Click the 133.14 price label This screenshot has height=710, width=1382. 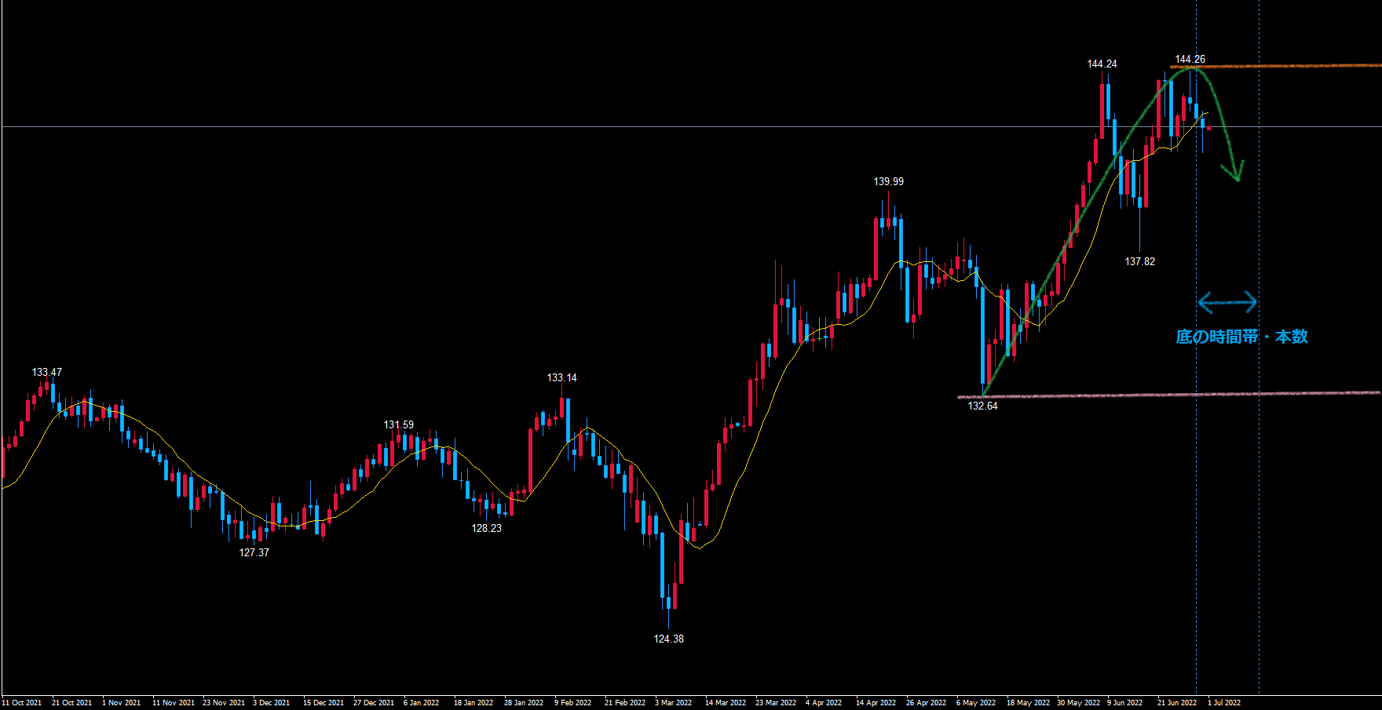pos(561,378)
